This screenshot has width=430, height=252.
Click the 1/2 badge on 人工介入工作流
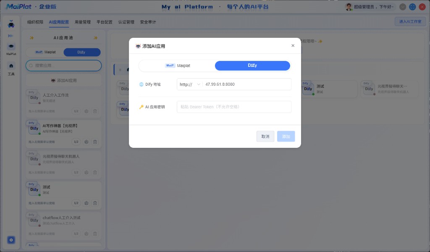[x=76, y=111]
